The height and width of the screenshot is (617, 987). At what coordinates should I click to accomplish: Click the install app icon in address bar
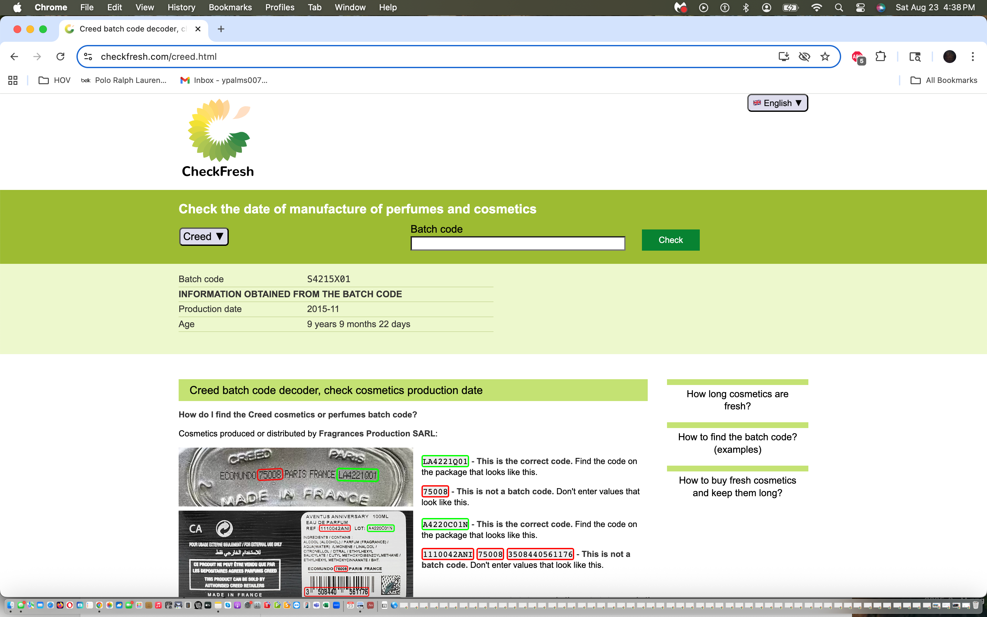(784, 57)
